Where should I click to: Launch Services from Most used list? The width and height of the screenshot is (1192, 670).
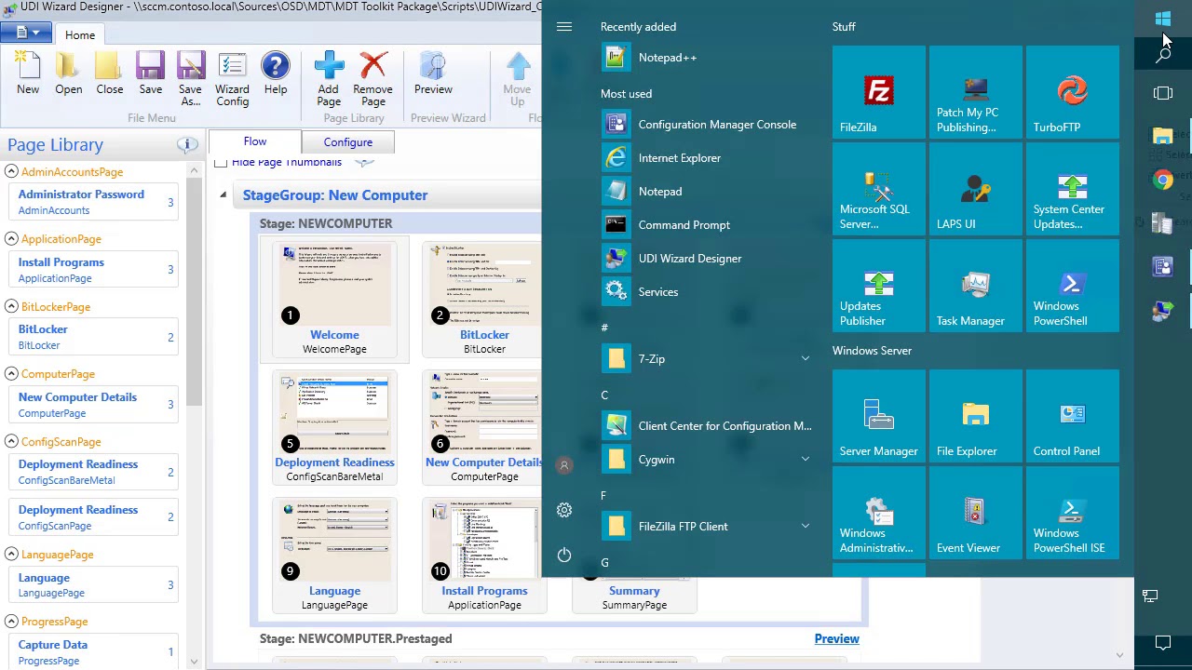[x=708, y=292]
